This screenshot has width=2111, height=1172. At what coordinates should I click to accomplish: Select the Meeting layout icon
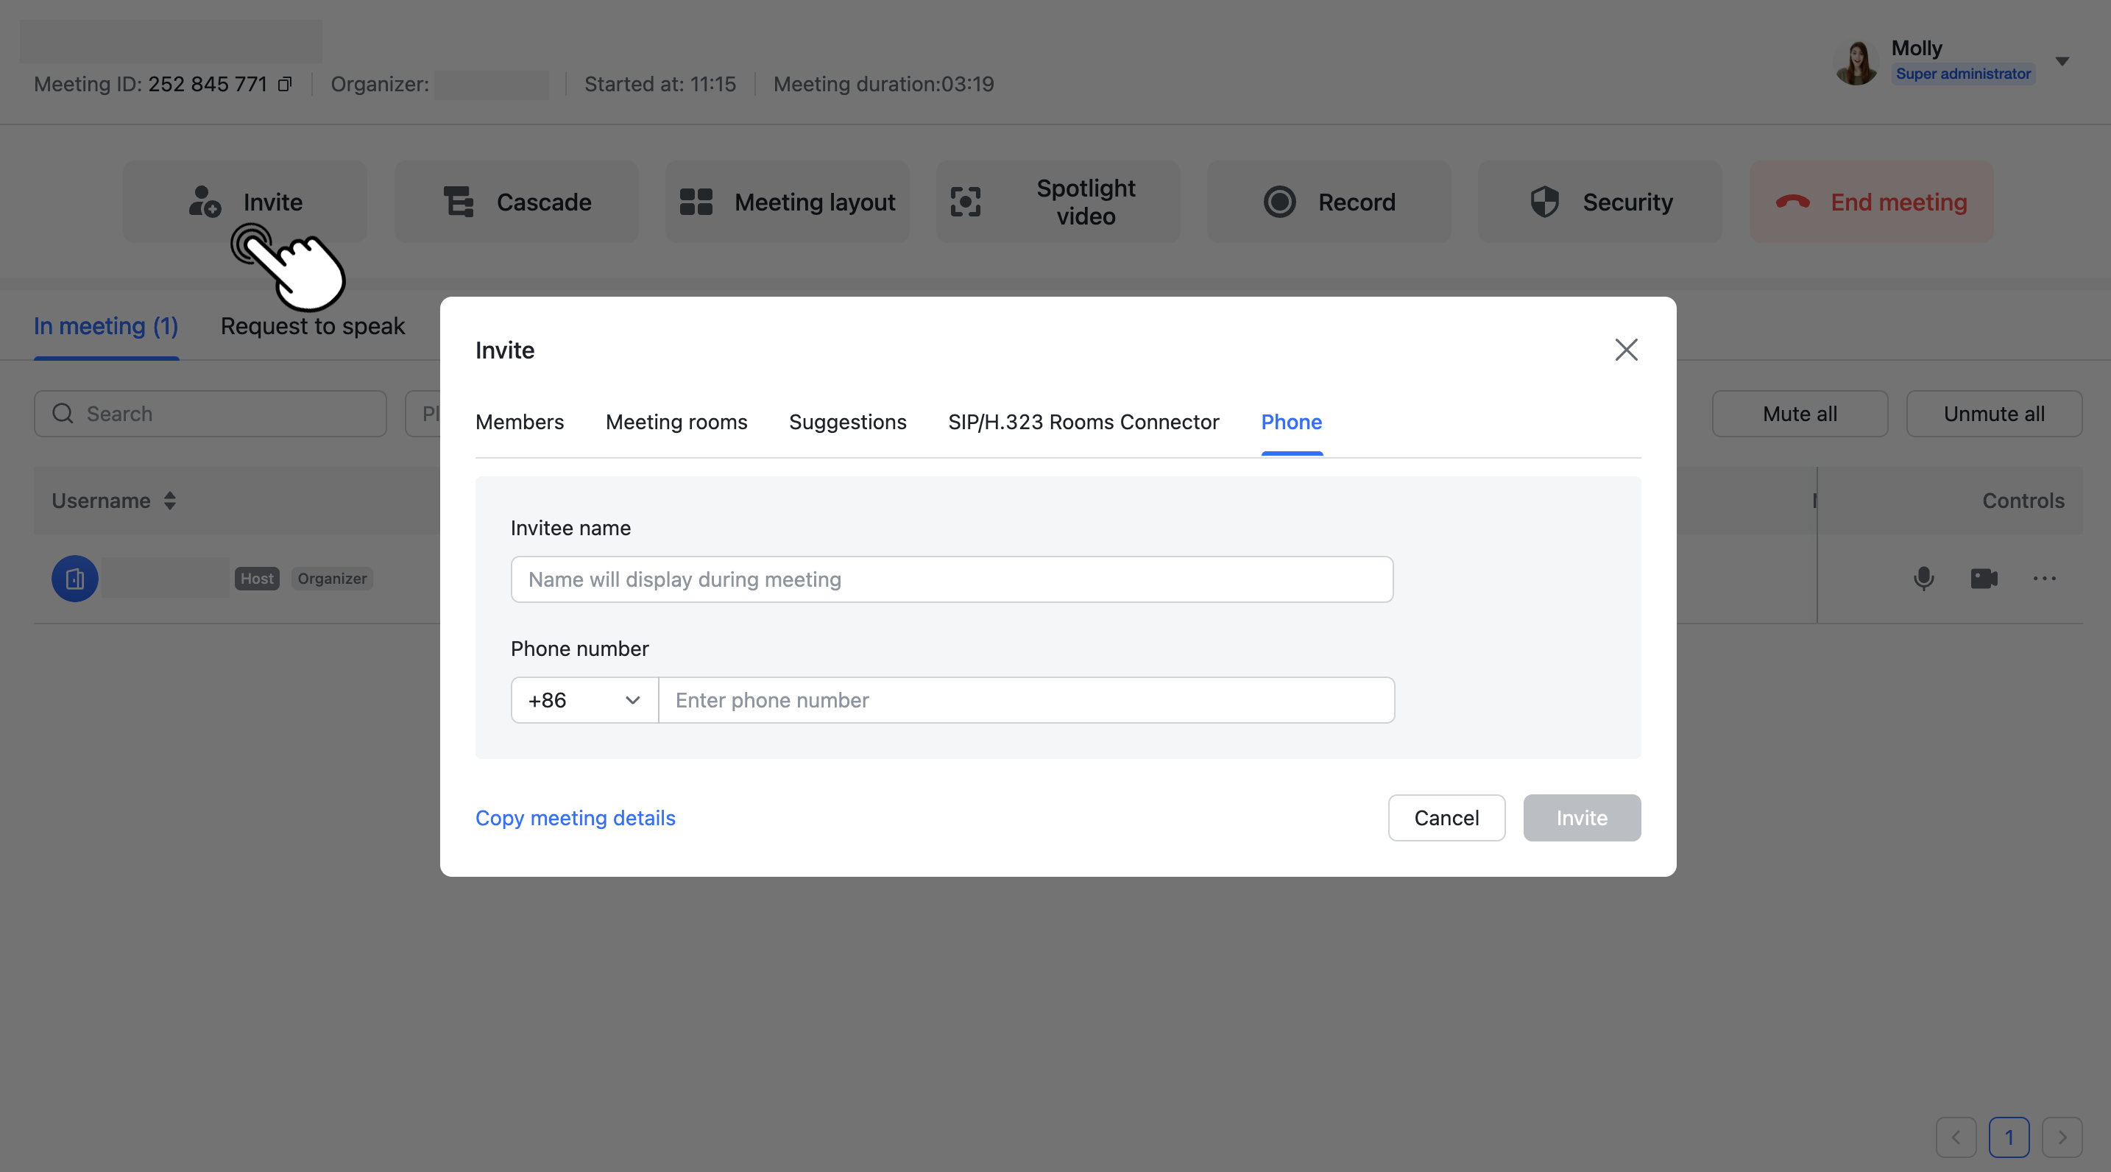(694, 202)
